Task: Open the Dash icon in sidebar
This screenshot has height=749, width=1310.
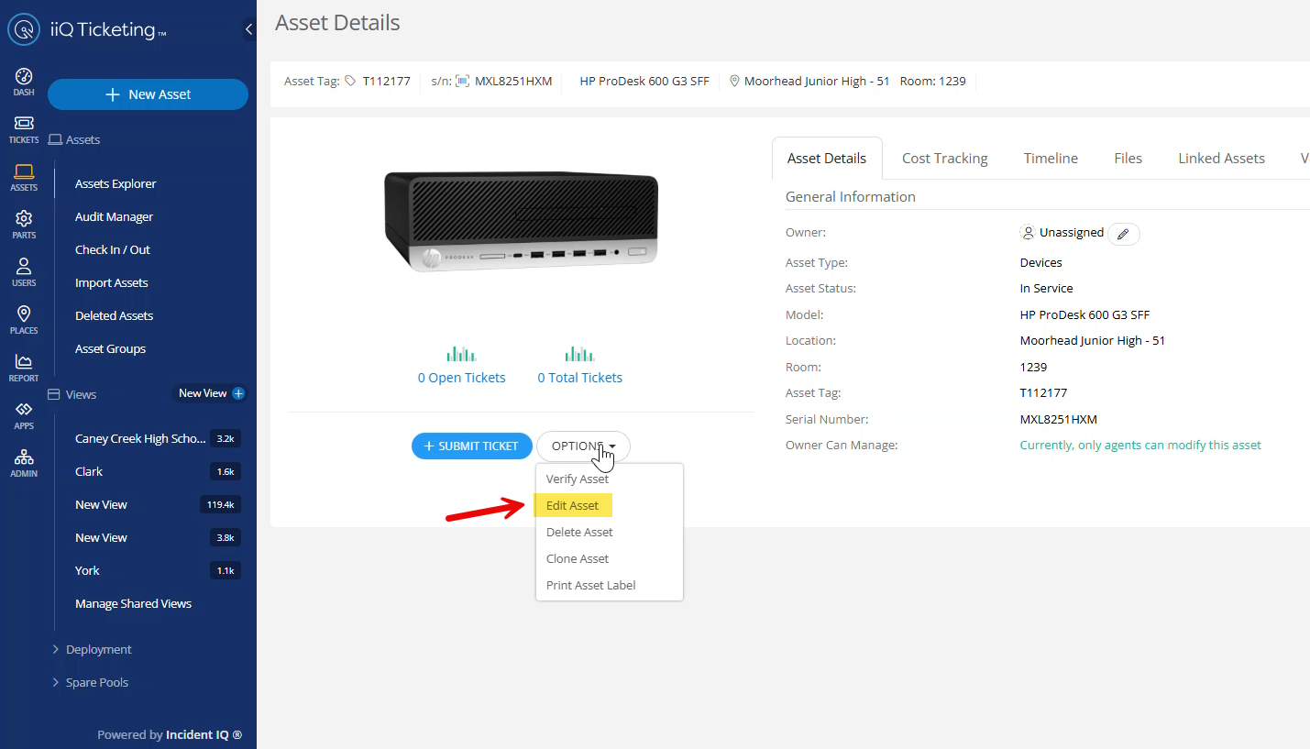Action: (x=24, y=81)
